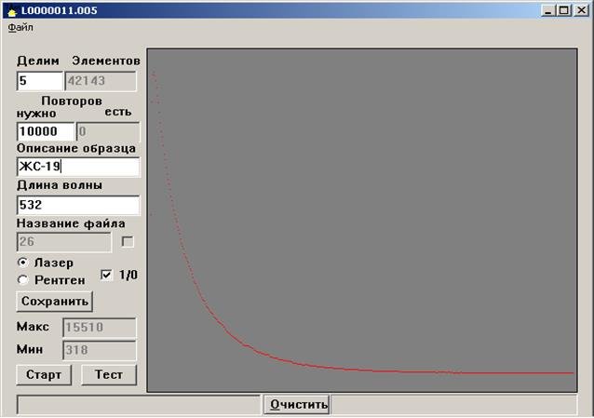Select the Рентген radio button
The width and height of the screenshot is (594, 418).
(23, 280)
